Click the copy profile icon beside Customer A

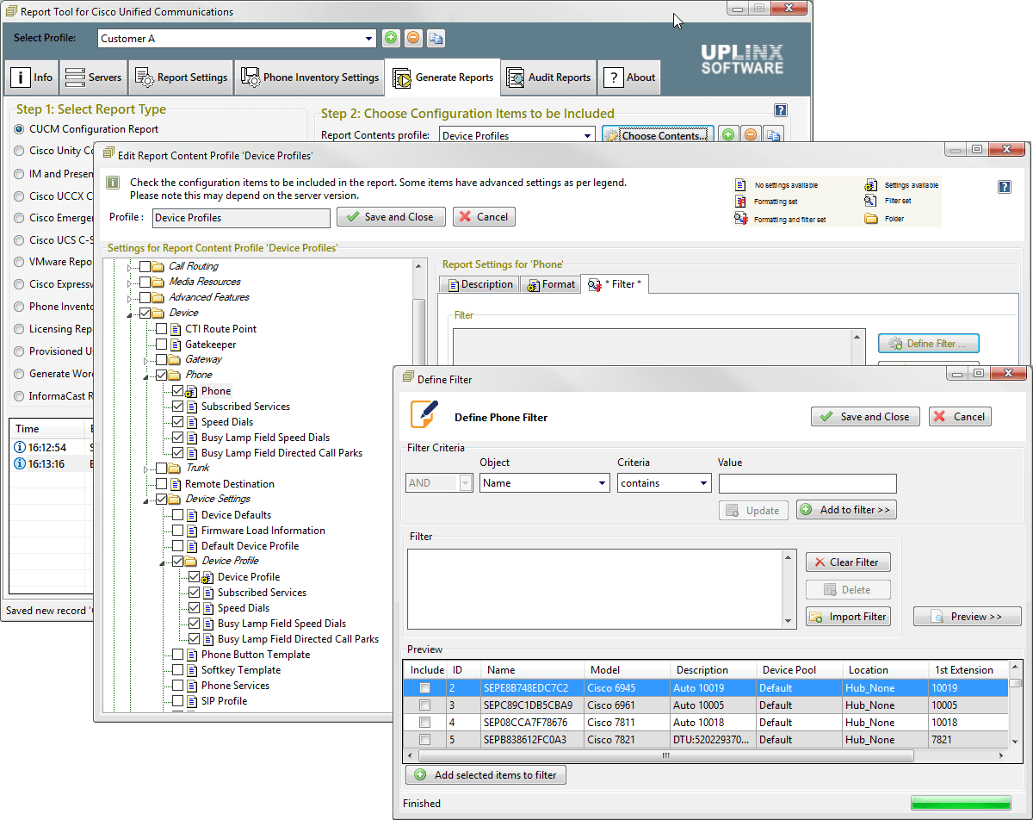436,38
